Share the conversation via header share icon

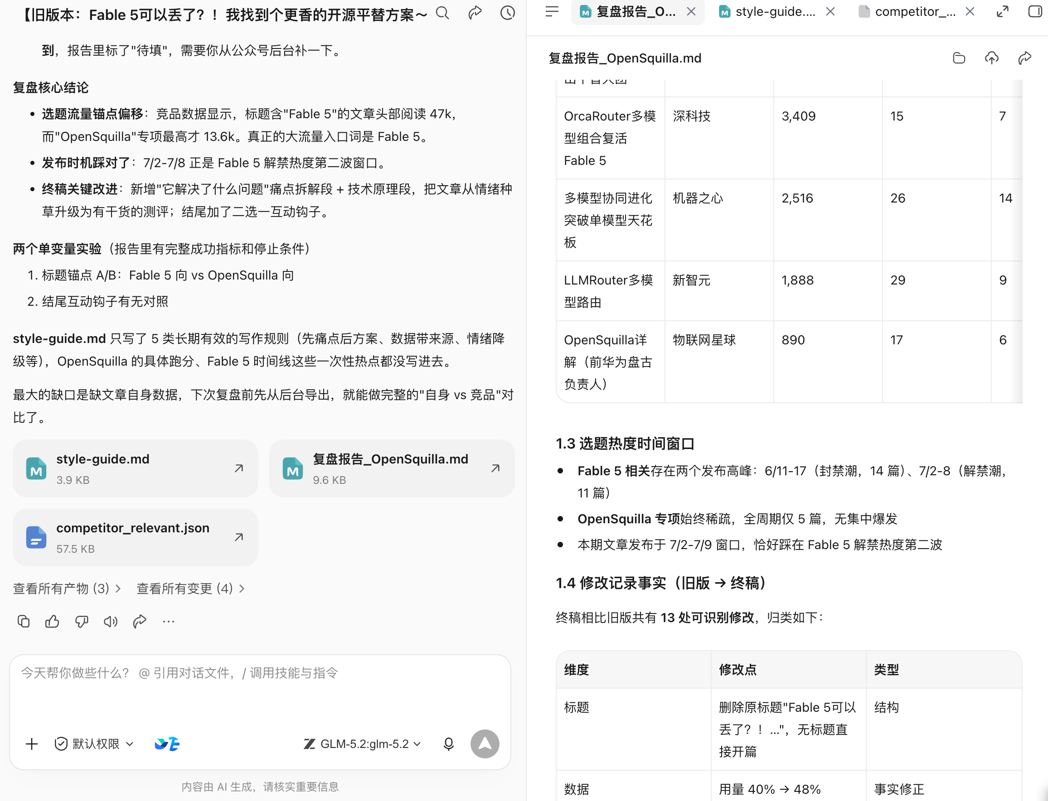coord(475,13)
